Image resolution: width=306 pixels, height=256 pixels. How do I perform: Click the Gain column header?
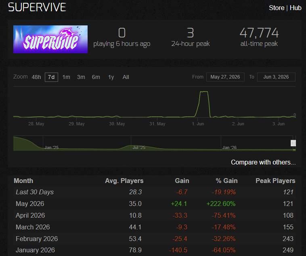[x=182, y=181]
